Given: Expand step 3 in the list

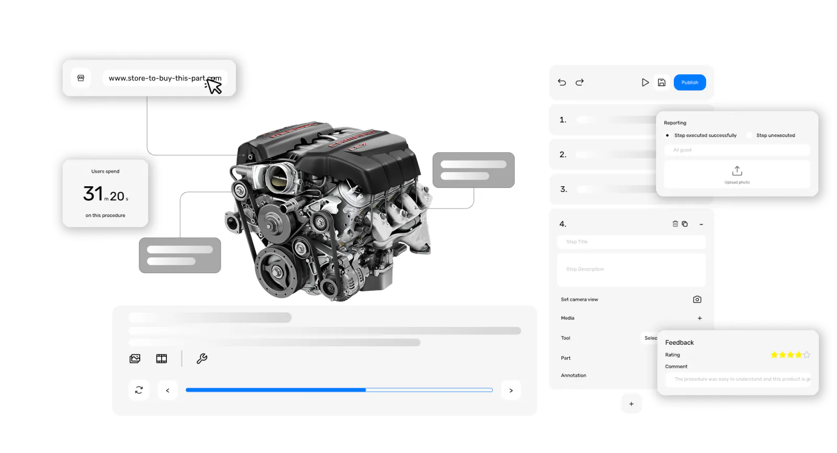Looking at the screenshot, I should (x=603, y=189).
